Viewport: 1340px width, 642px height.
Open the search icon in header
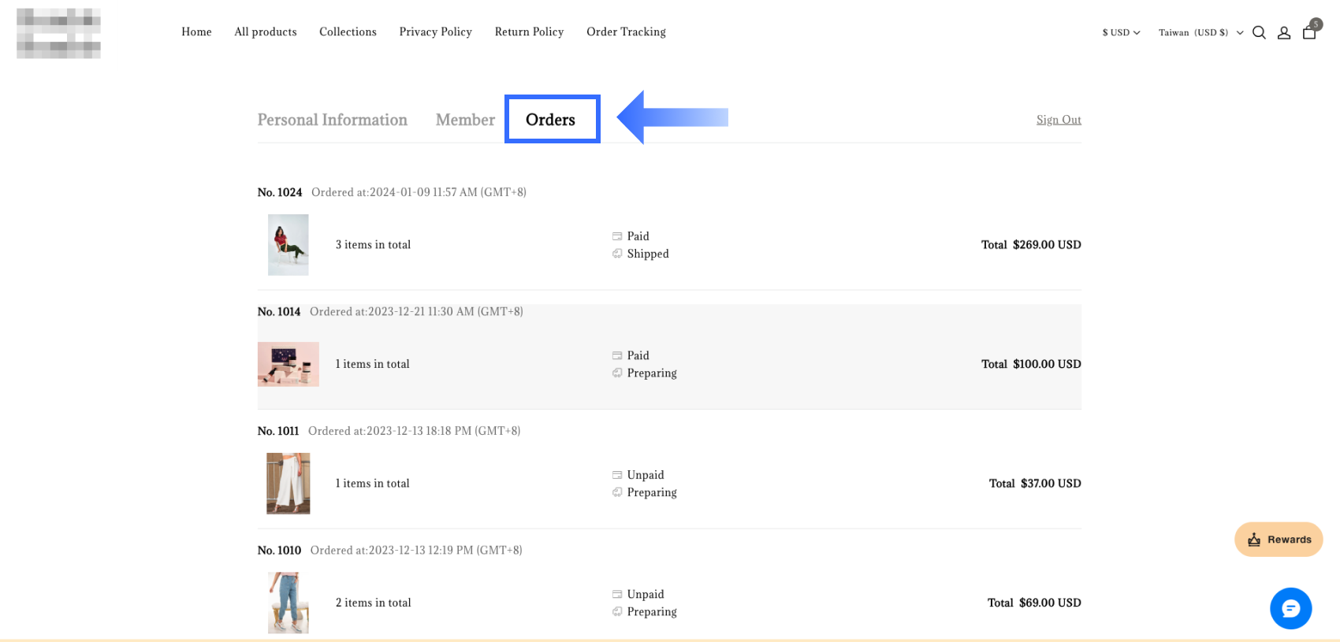(x=1259, y=33)
